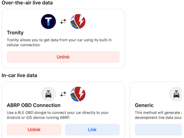This screenshot has height=138, width=184.
Task: Click the ABRP logo in the OBD Connection card
Action: click(x=78, y=94)
